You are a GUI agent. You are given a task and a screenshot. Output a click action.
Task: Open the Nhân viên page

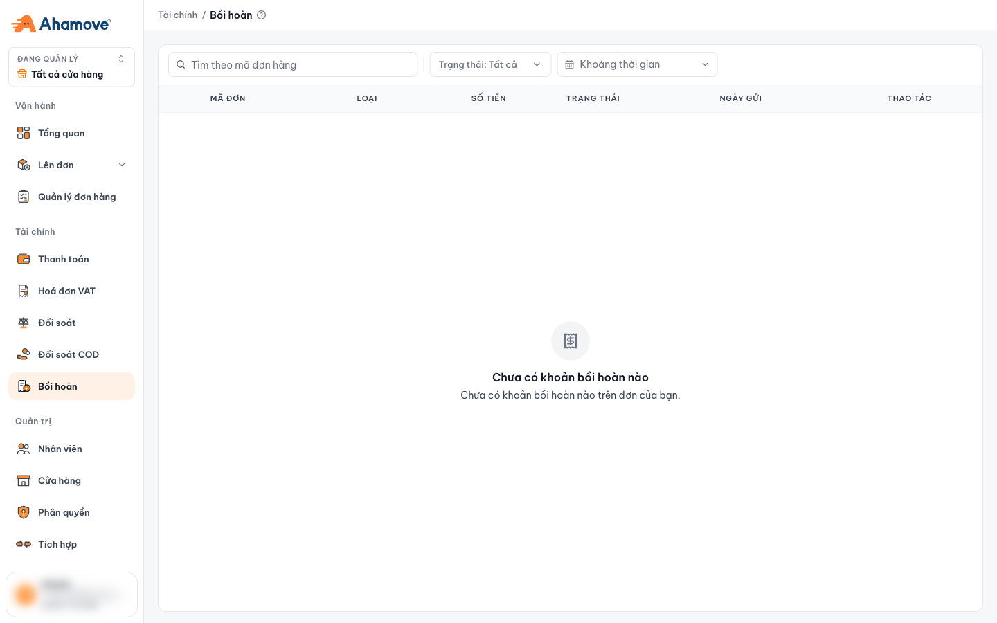(71, 449)
